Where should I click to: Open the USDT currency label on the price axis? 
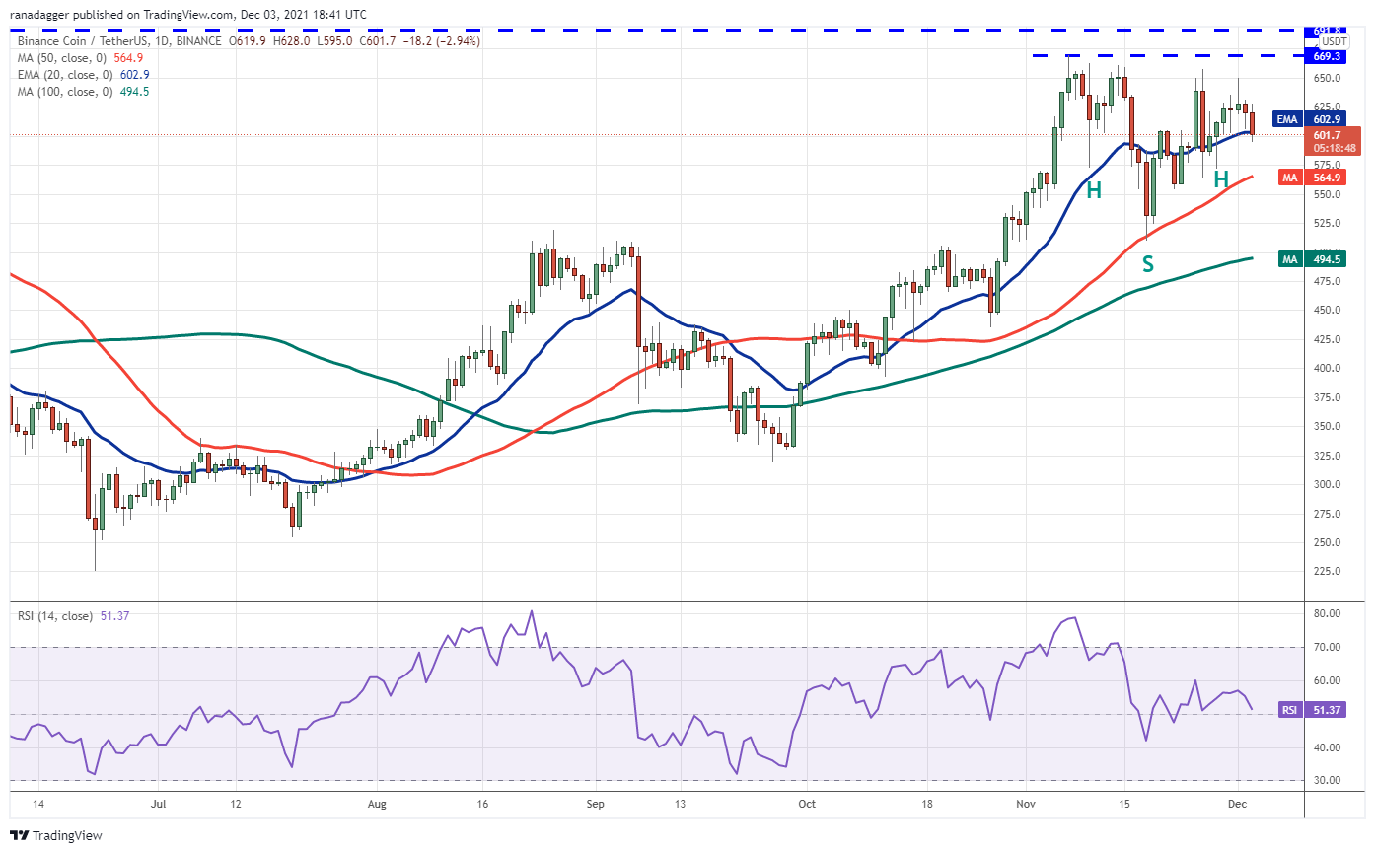tap(1334, 41)
